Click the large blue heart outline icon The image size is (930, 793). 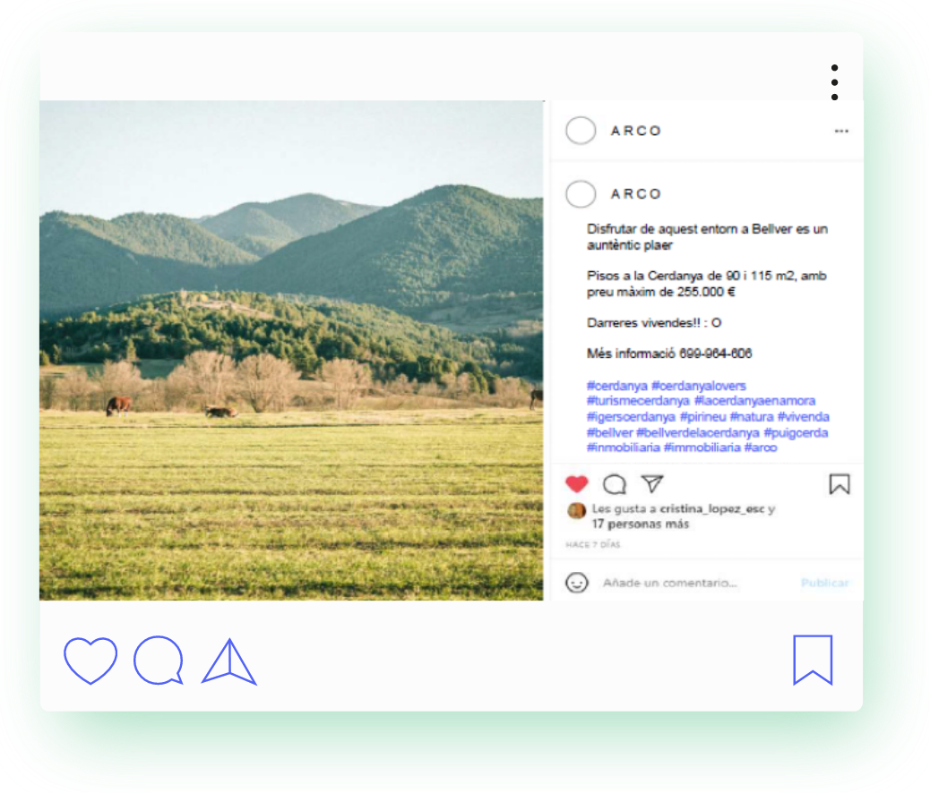coord(90,661)
